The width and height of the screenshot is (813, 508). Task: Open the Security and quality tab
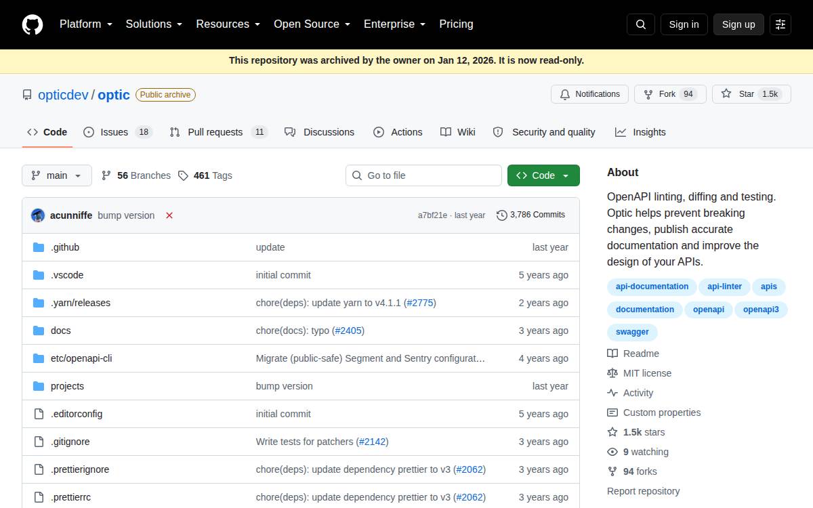click(x=544, y=132)
